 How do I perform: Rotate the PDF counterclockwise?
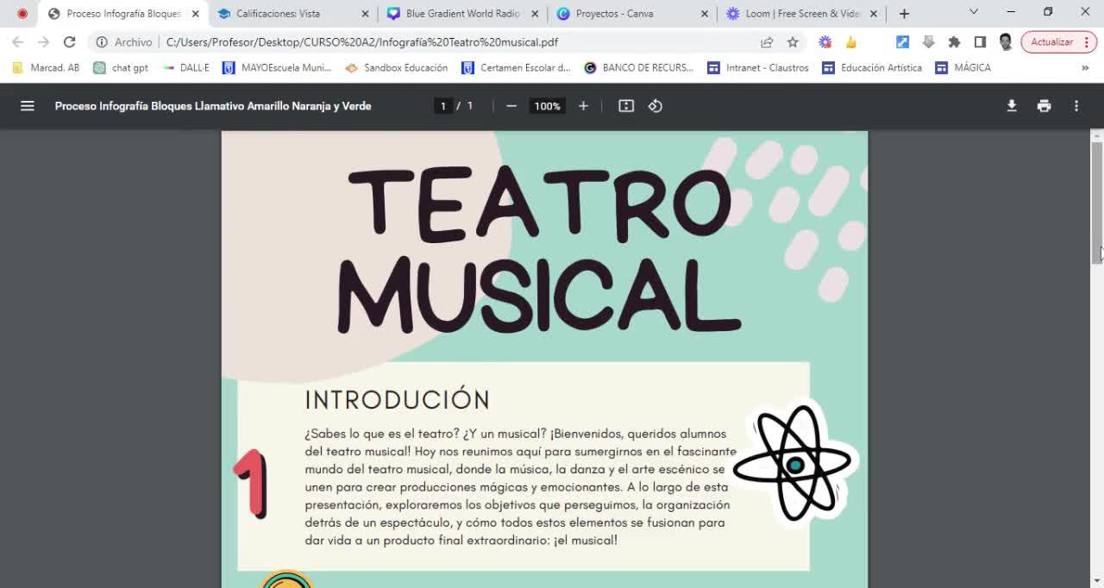point(655,106)
